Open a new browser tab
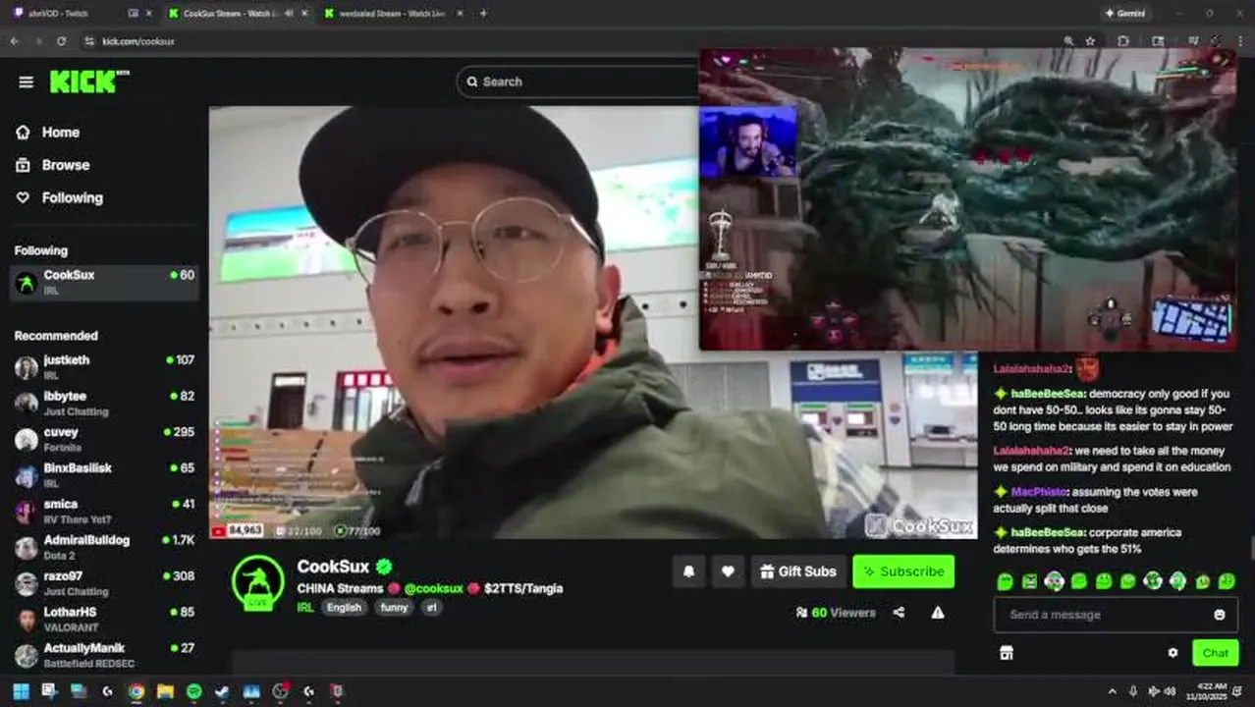The image size is (1255, 707). click(483, 13)
